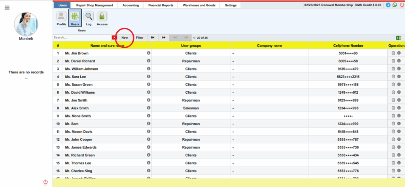The image size is (405, 187).
Task: Open the Accounting tab
Action: point(131,5)
